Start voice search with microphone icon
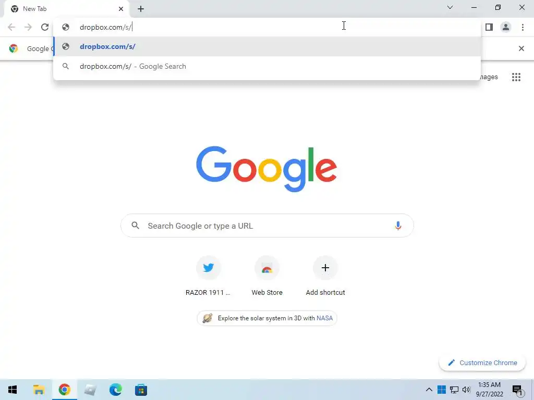The image size is (534, 400). (x=398, y=226)
